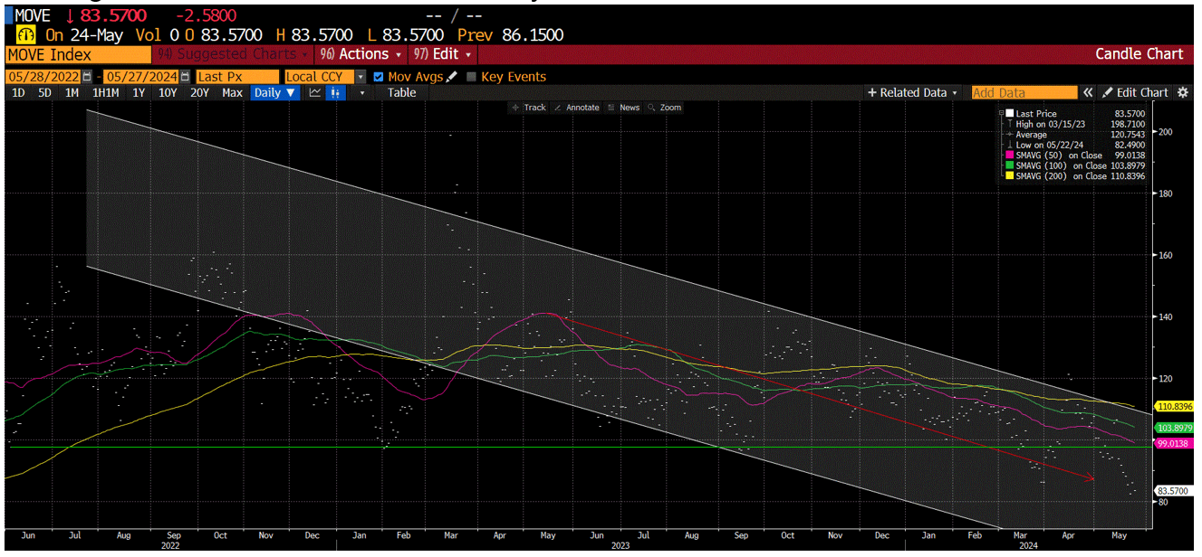This screenshot has width=1202, height=557.
Task: Click the Table button
Action: click(x=400, y=92)
